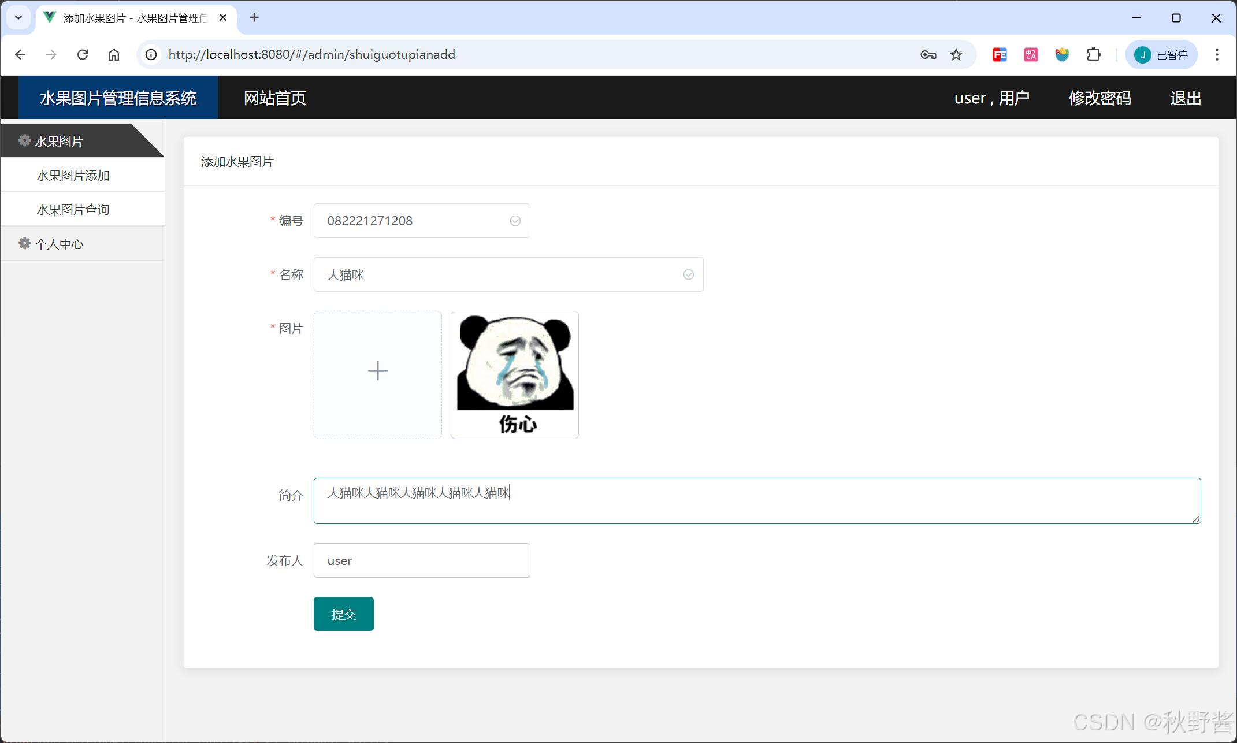The height and width of the screenshot is (743, 1237).
Task: Go to browser home page
Action: 114,55
